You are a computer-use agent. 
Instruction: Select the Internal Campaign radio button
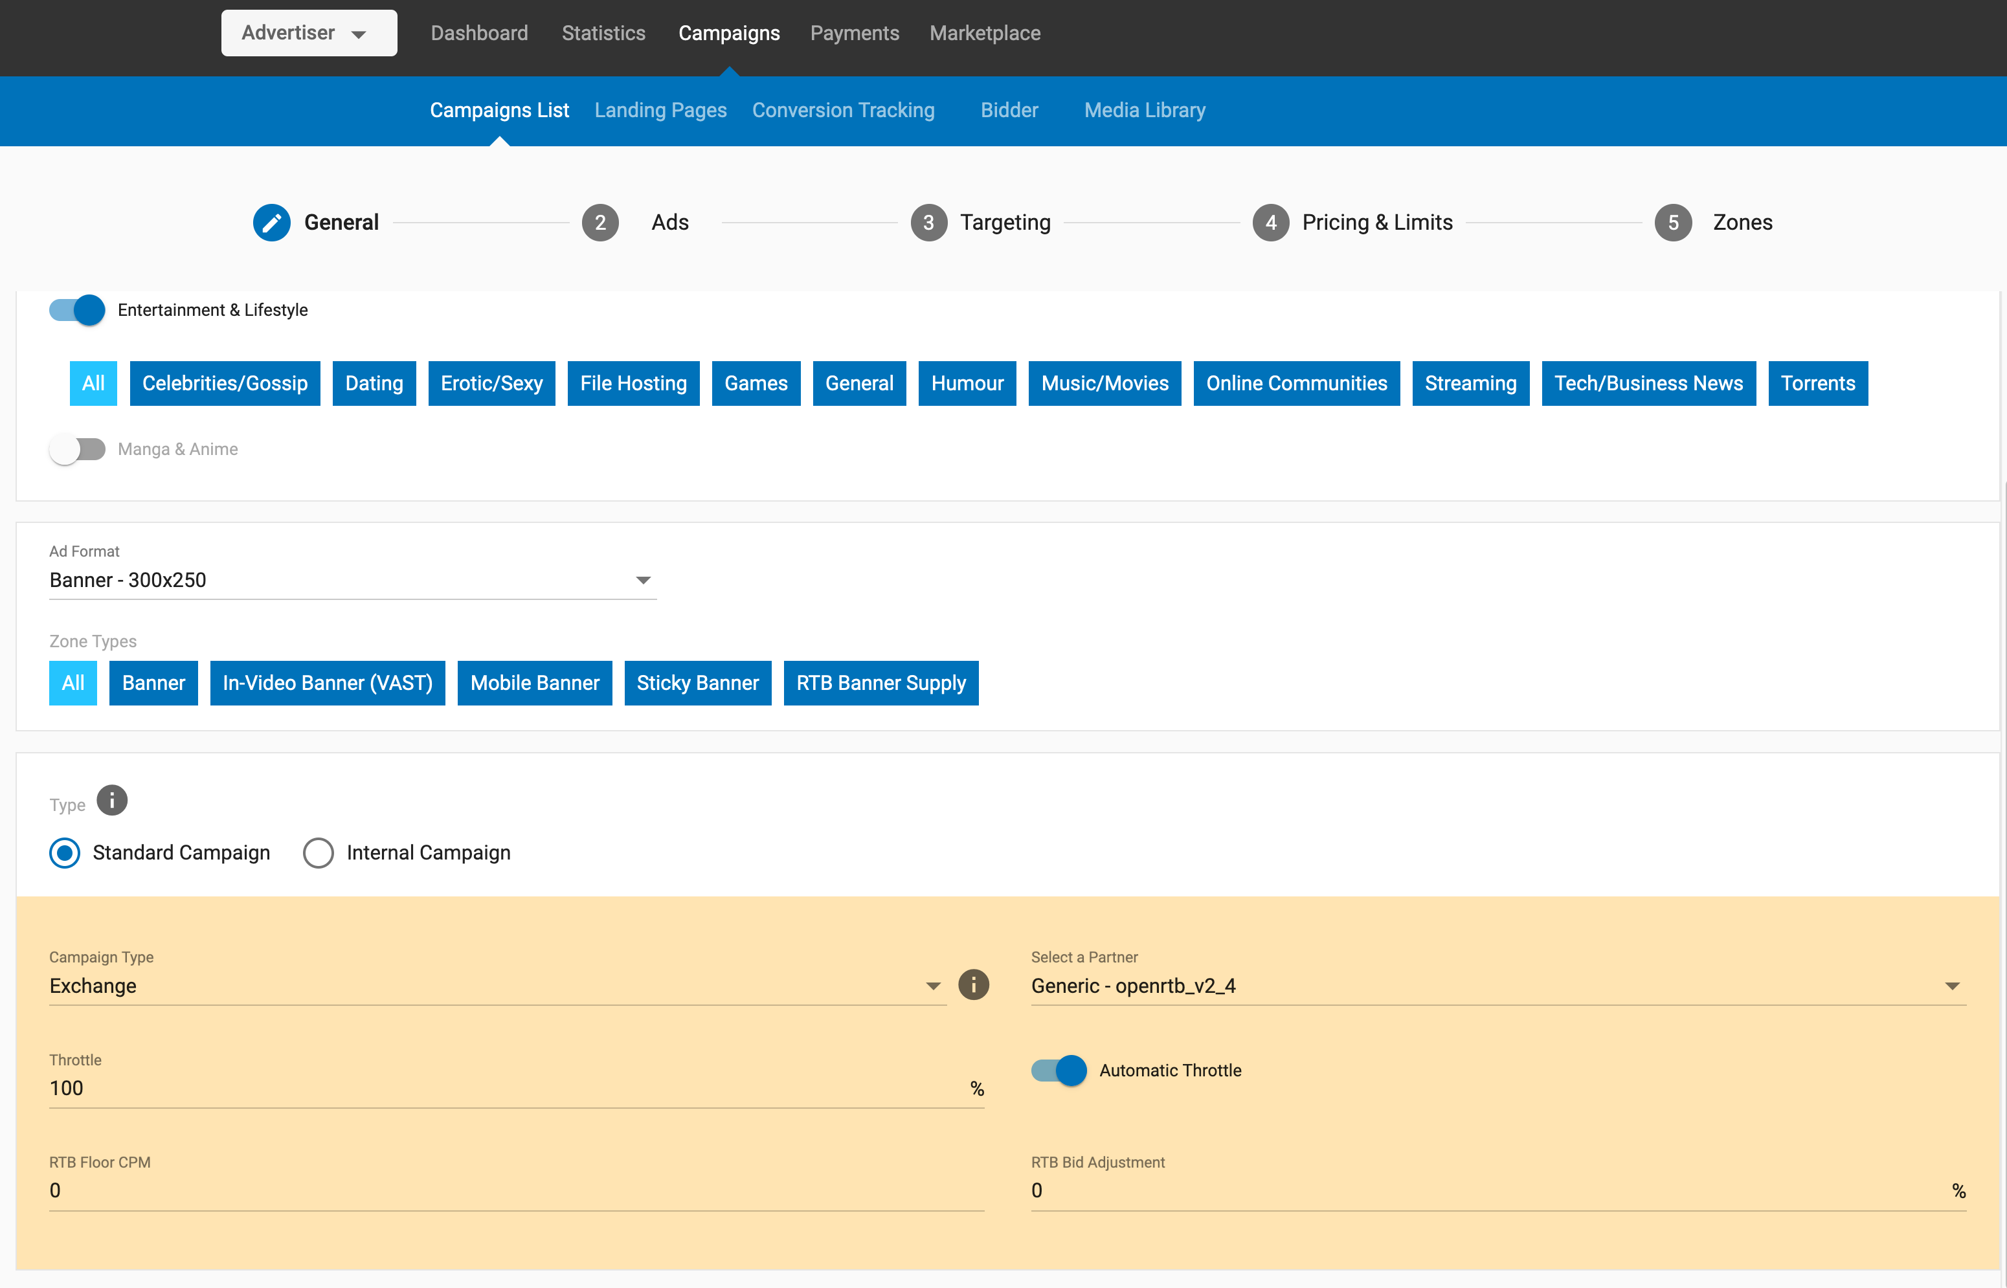point(318,853)
